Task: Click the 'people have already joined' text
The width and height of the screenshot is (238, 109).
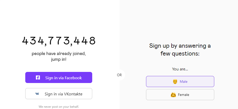Action: point(59,54)
